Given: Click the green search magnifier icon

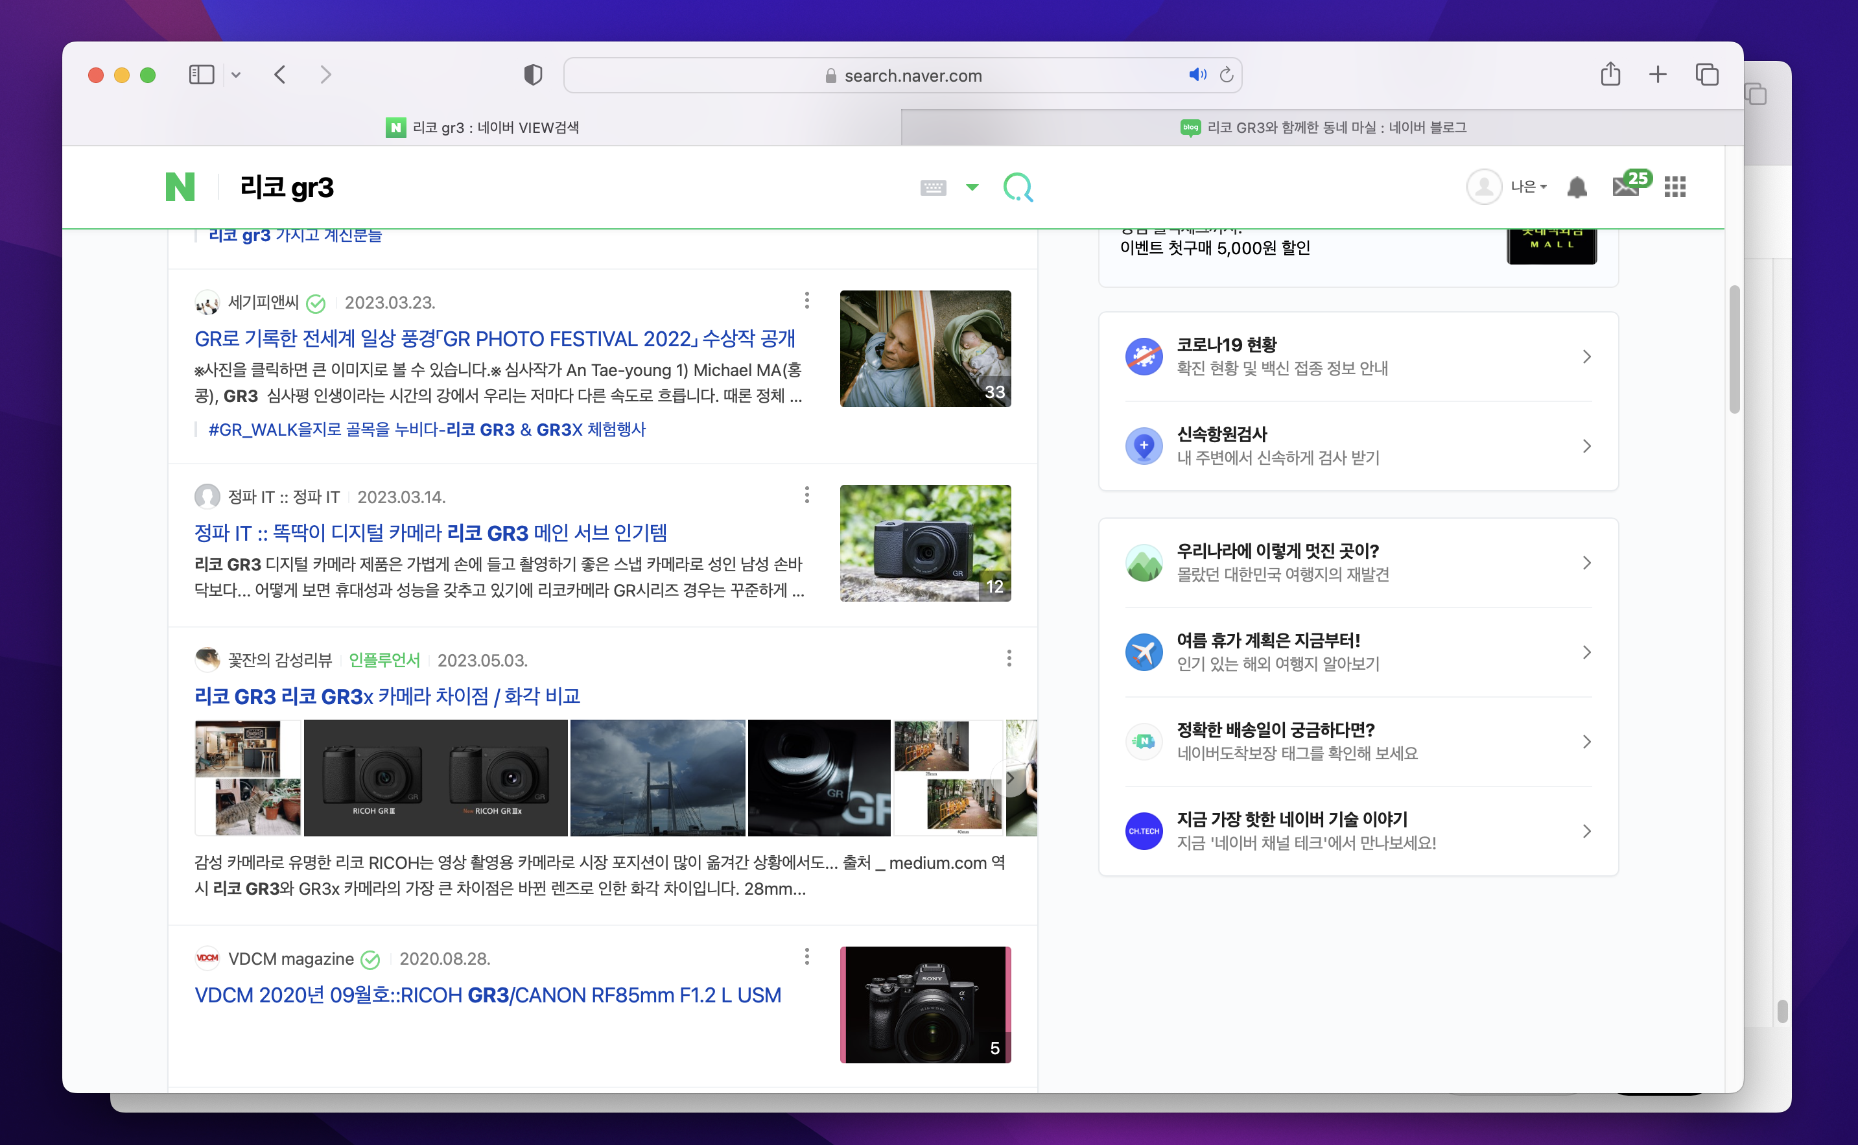Looking at the screenshot, I should [x=1018, y=186].
